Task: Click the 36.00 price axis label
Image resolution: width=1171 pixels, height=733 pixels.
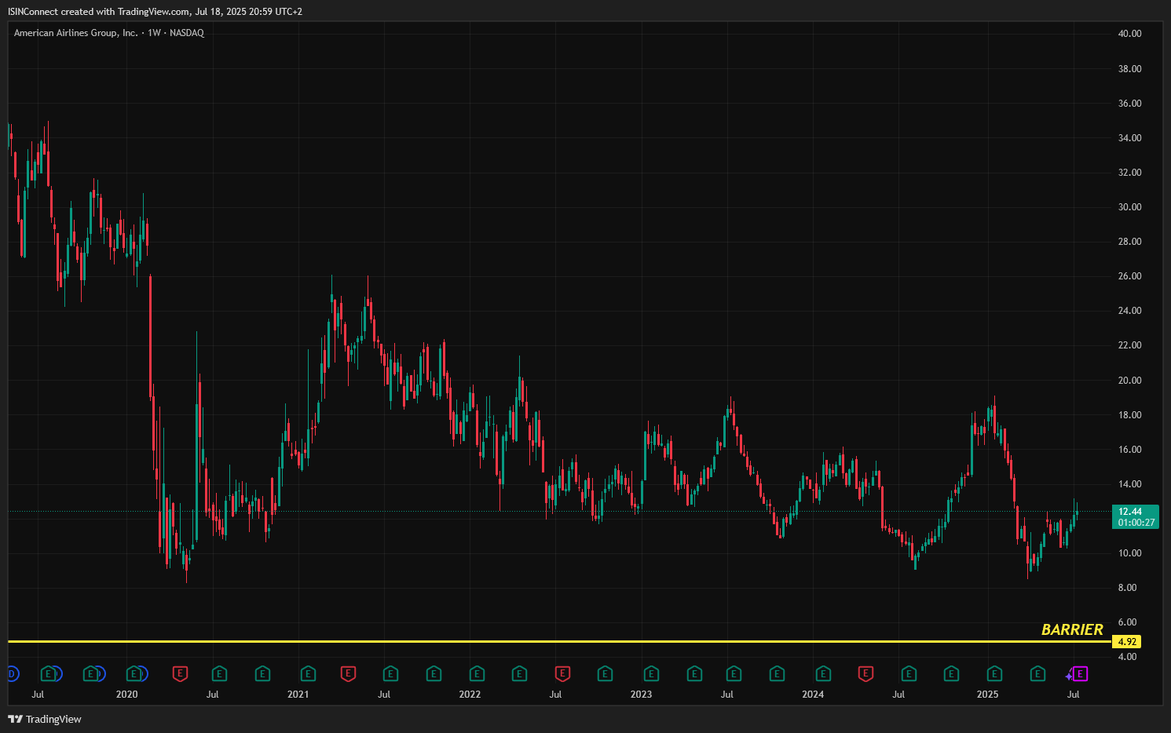Action: [1129, 104]
